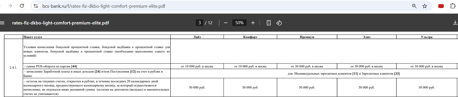
Task: Click the 'остаток на текущих счетах' description cell
Action: pos(97,87)
